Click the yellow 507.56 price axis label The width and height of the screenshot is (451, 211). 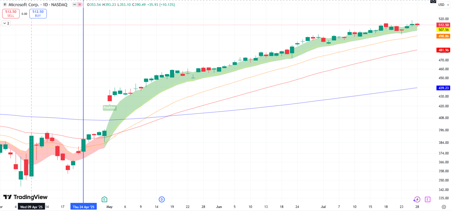pos(443,30)
